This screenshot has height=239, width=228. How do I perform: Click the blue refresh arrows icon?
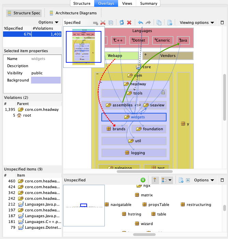tap(122, 23)
